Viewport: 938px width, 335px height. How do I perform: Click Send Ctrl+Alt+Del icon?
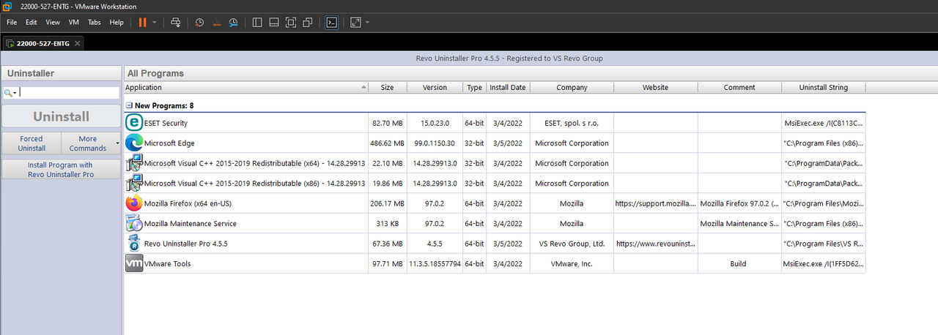[x=176, y=22]
